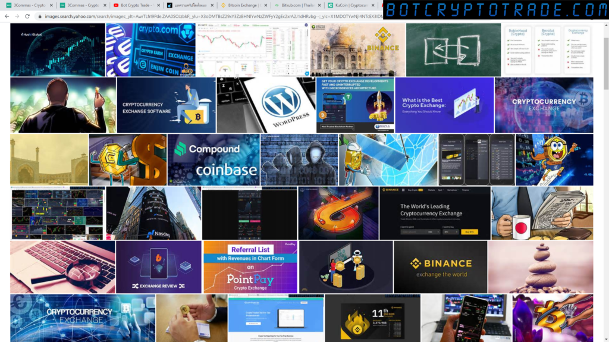Close the first 3Commas tab
Image resolution: width=609 pixels, height=342 pixels.
pos(51,5)
